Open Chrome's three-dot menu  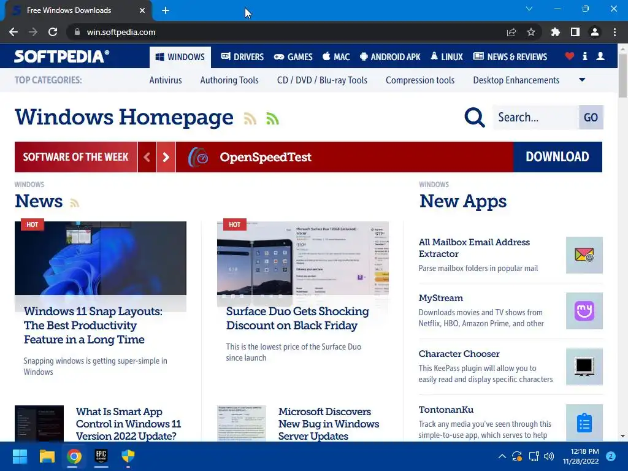[615, 32]
